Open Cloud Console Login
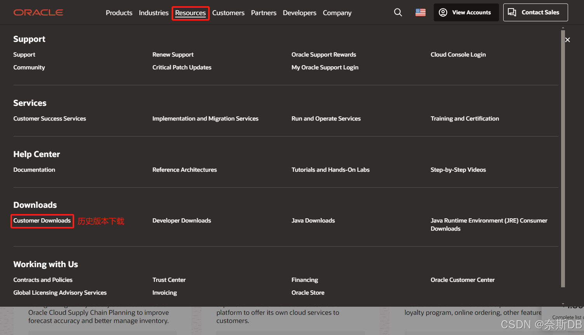 [458, 55]
